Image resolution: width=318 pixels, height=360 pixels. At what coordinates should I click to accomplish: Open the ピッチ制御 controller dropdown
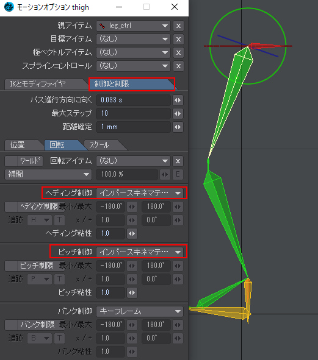(x=140, y=252)
